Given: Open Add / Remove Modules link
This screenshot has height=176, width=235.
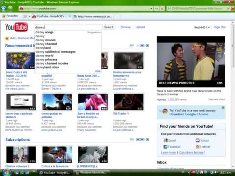Looking at the screenshot, I should [23, 38].
